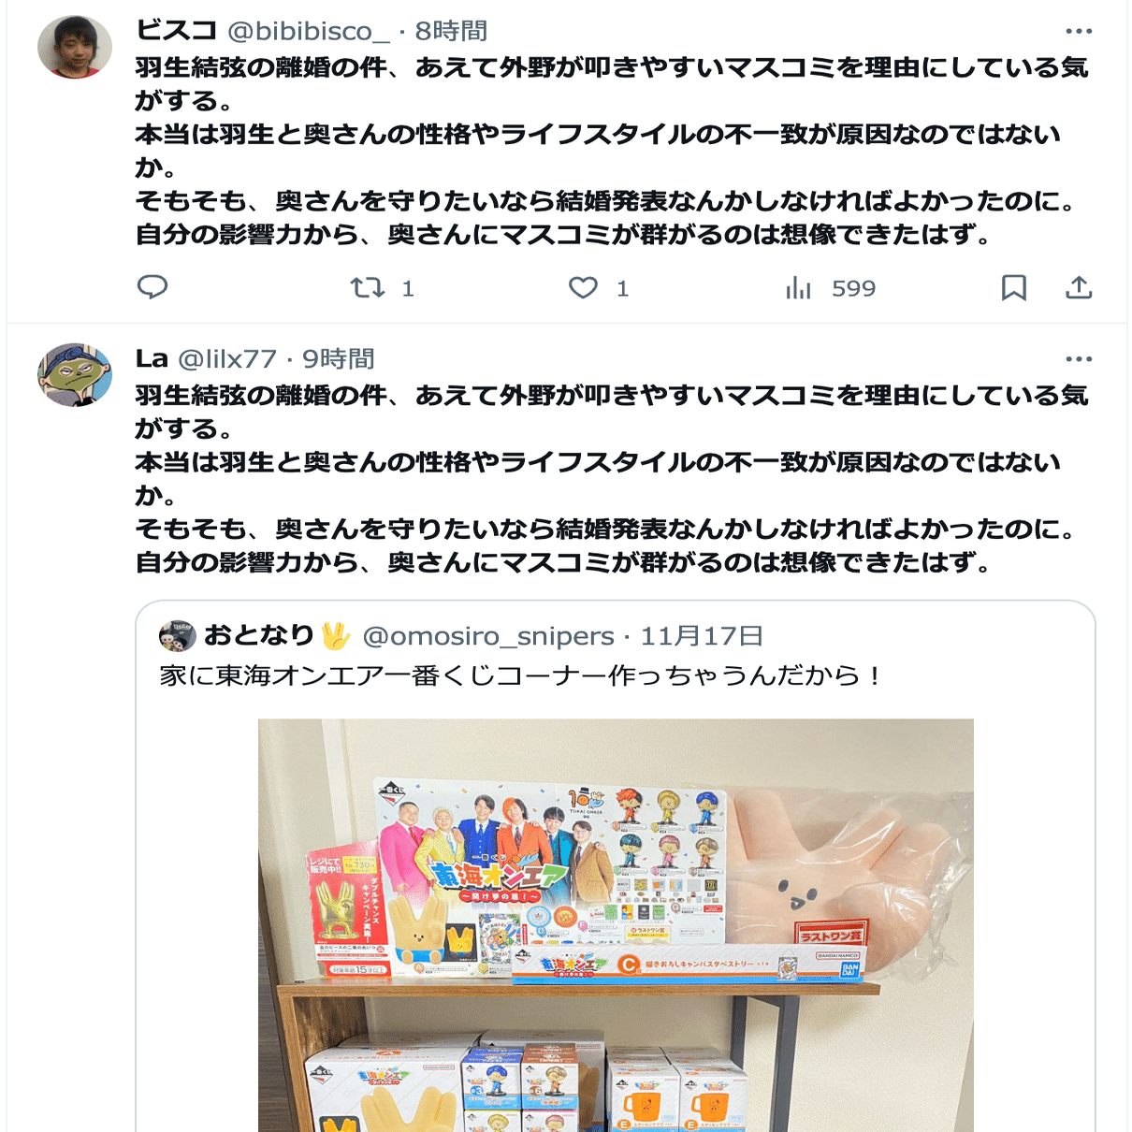1132x1132 pixels.
Task: Visit @bibibisco_ profile handle
Action: click(309, 32)
